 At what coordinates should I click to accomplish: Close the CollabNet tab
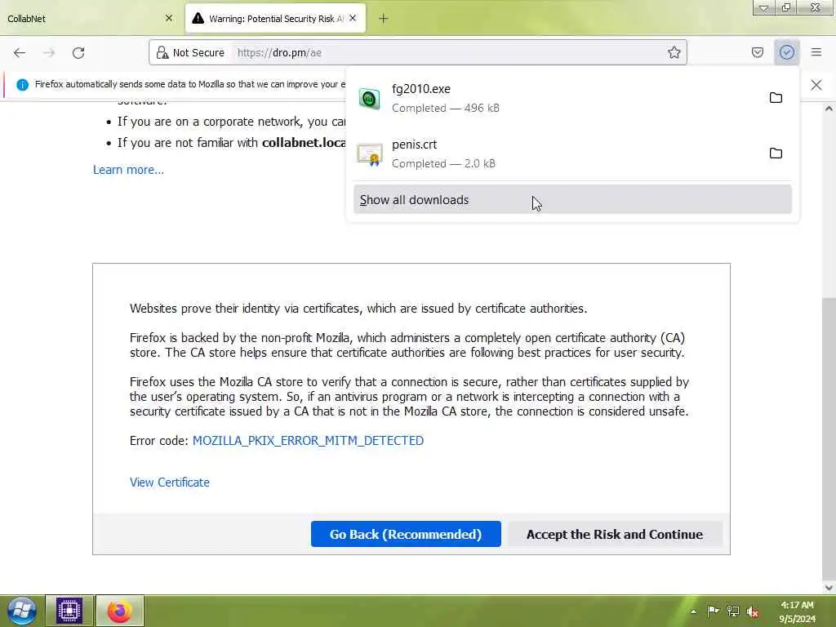pyautogui.click(x=169, y=18)
